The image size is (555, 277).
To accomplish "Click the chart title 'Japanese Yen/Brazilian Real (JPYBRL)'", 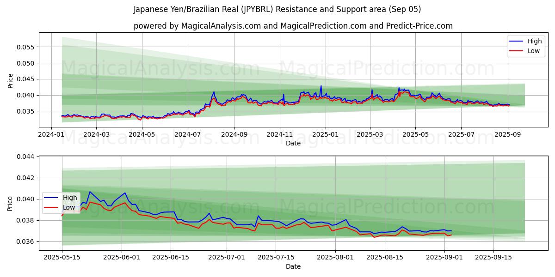I will (202, 9).
